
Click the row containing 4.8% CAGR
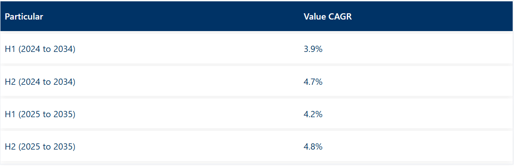point(256,146)
